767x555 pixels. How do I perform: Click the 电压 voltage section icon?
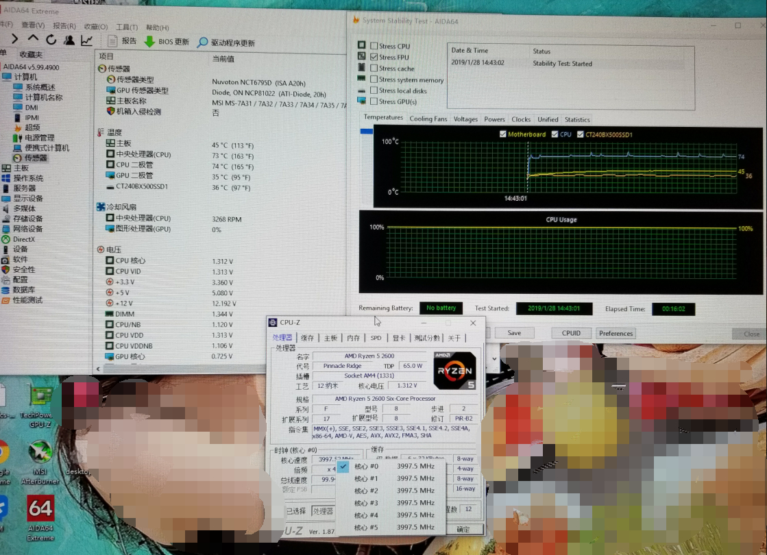click(100, 249)
